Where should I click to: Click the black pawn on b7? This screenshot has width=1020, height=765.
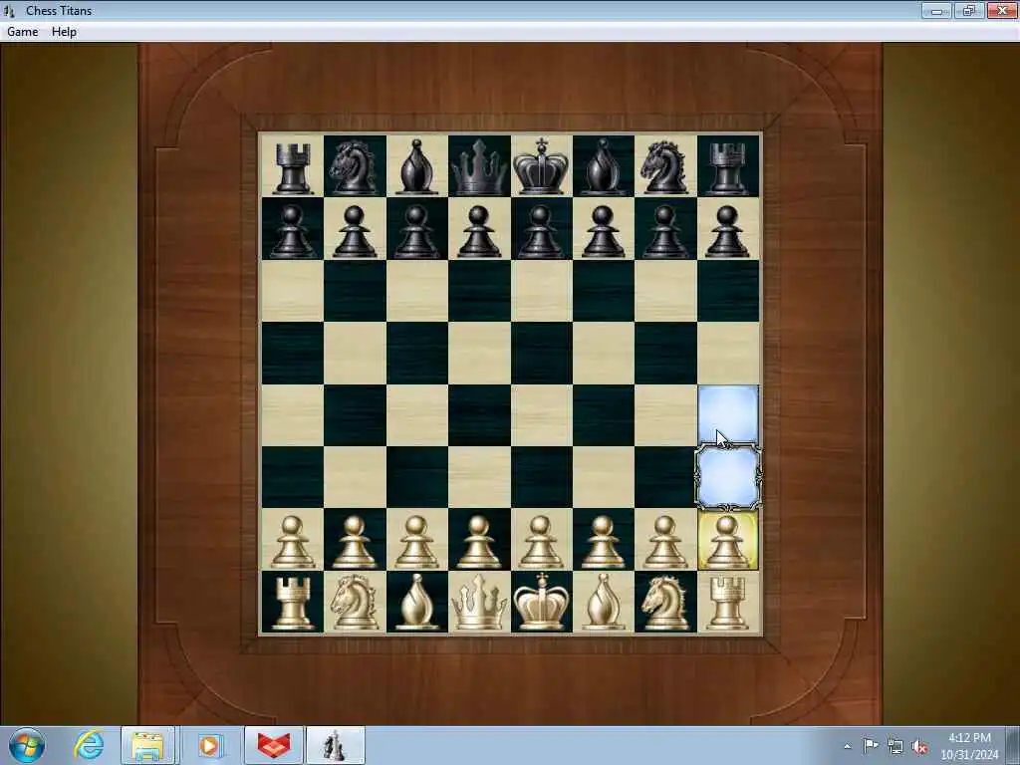[x=354, y=230]
